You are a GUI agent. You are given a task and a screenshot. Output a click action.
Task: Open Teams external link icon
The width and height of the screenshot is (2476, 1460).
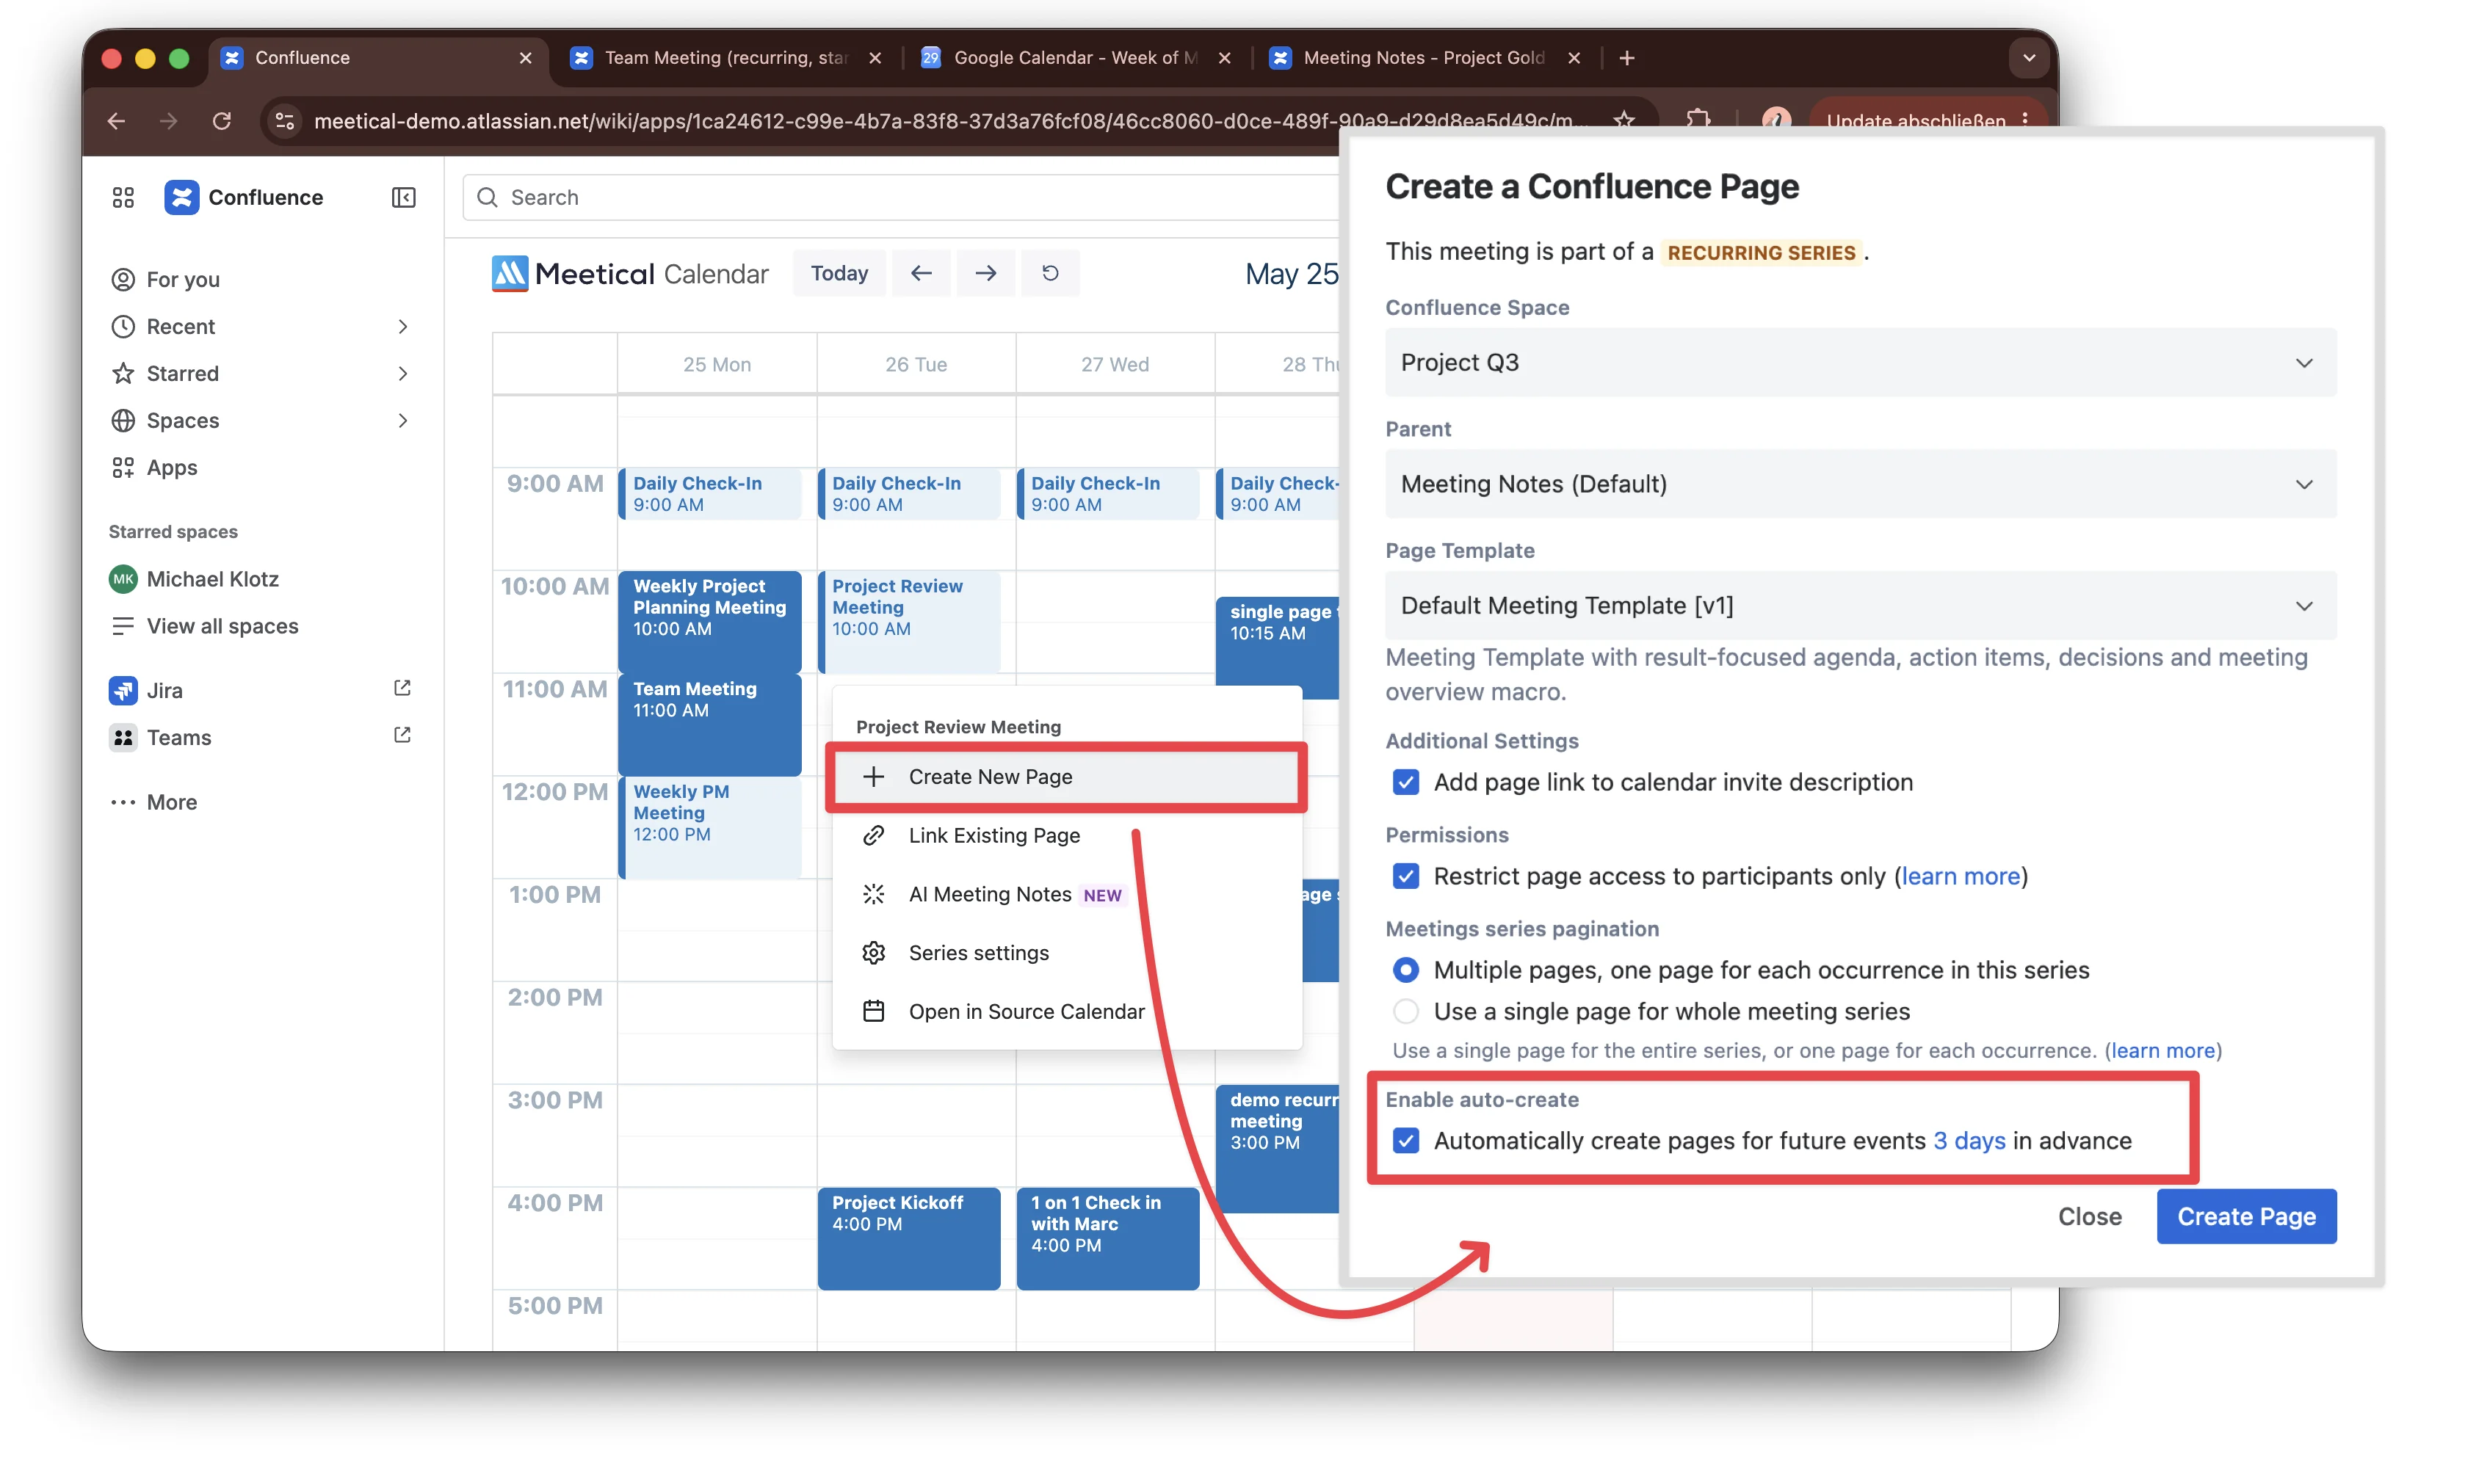[x=402, y=736]
